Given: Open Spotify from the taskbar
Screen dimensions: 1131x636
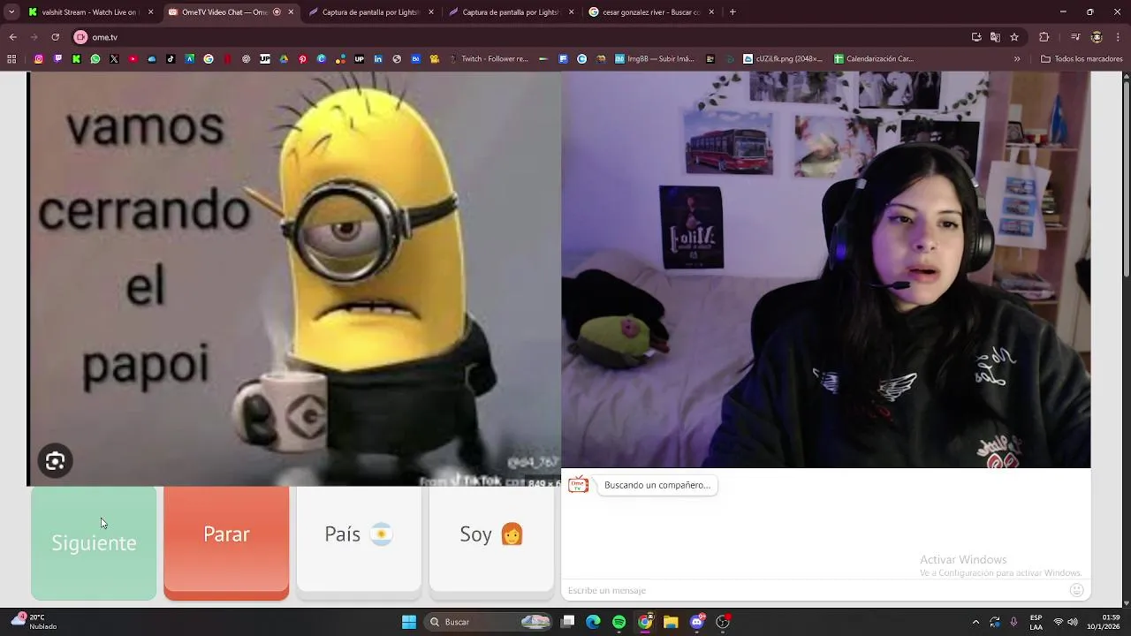Looking at the screenshot, I should (619, 622).
